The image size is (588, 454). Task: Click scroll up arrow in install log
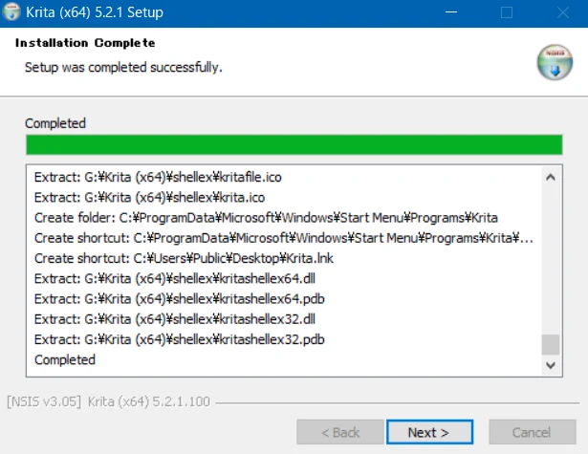pyautogui.click(x=551, y=178)
